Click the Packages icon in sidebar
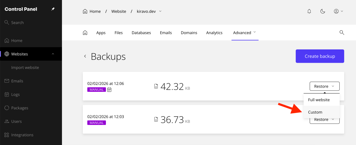356x145 pixels. (7, 108)
